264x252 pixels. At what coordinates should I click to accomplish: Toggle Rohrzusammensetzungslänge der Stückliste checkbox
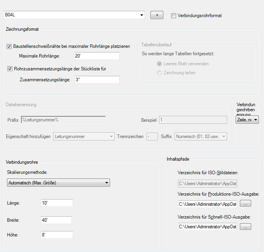pyautogui.click(x=10, y=69)
